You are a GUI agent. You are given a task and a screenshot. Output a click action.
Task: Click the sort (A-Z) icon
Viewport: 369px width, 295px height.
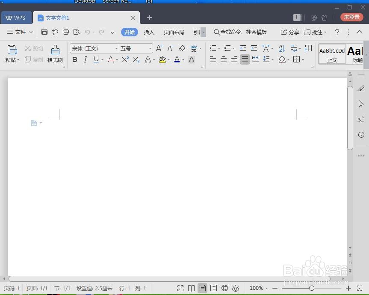(x=281, y=48)
